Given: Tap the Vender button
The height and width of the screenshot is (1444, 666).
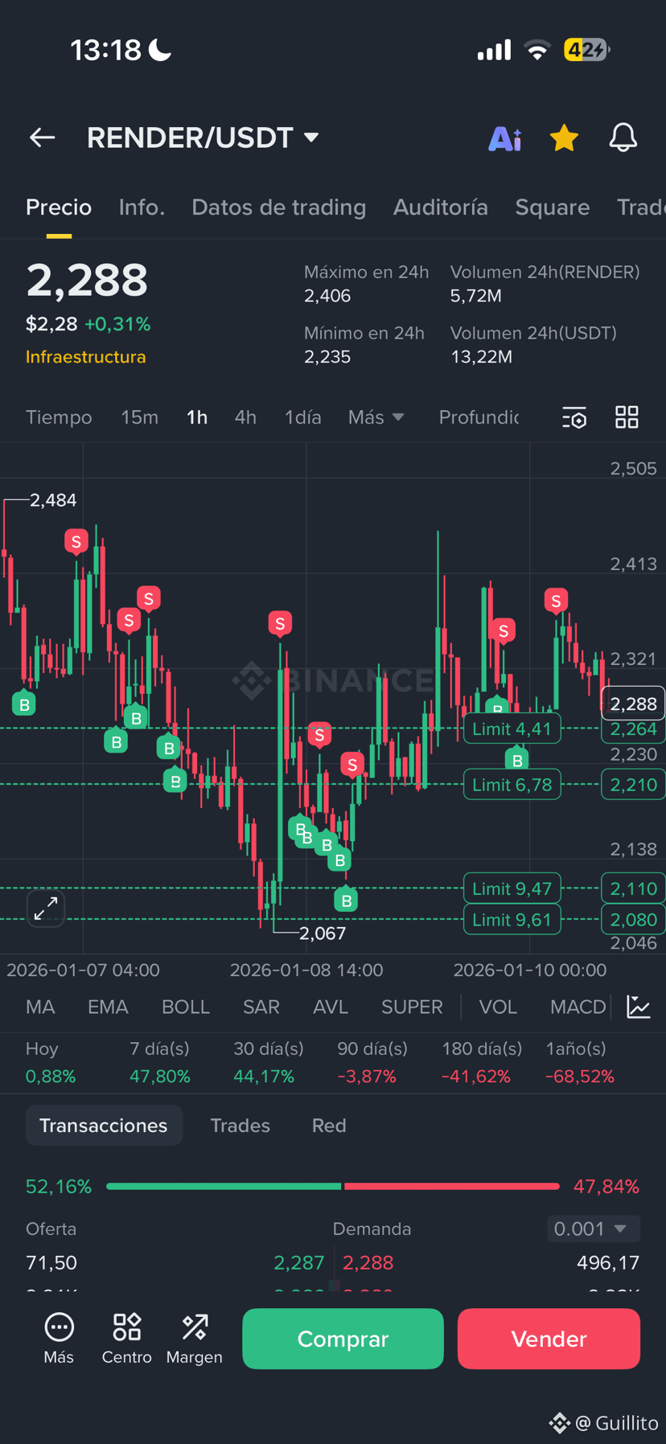Looking at the screenshot, I should click(x=549, y=1339).
